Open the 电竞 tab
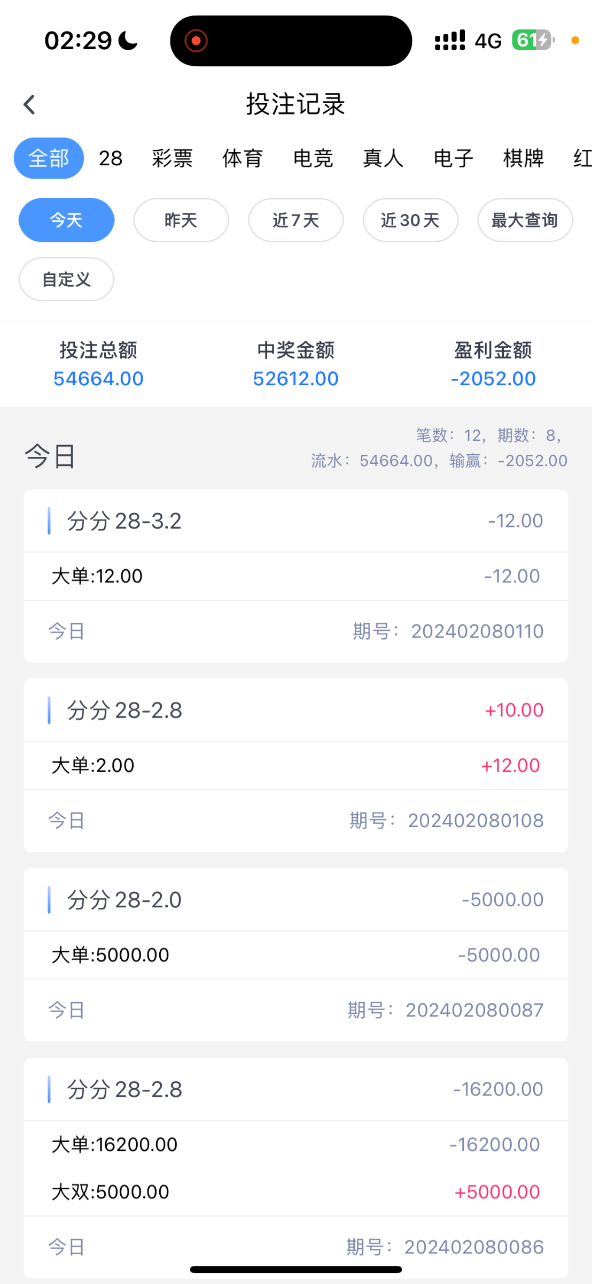Image resolution: width=592 pixels, height=1284 pixels. 313,158
